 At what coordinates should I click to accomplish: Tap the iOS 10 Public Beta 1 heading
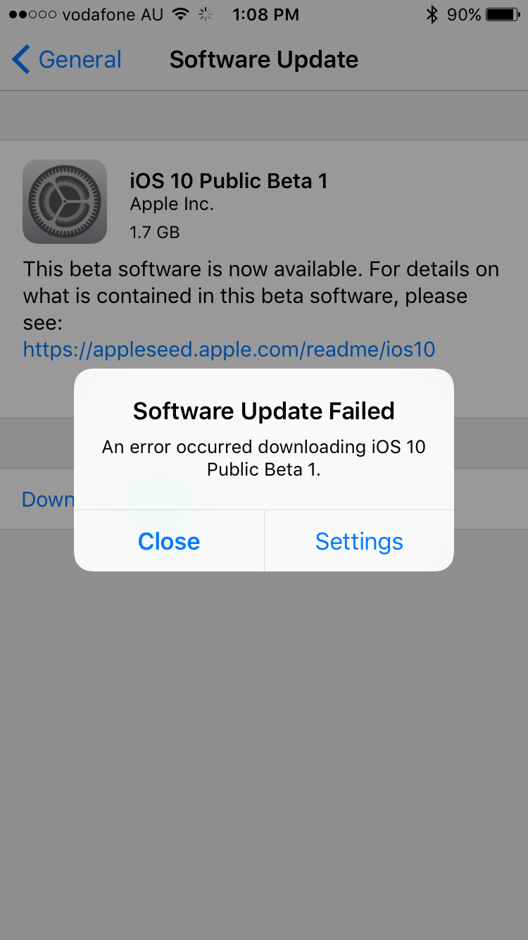pyautogui.click(x=229, y=181)
